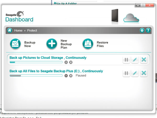The width and height of the screenshot is (157, 118).
Task: Open settings via the gear icon
Action: [x=142, y=30]
